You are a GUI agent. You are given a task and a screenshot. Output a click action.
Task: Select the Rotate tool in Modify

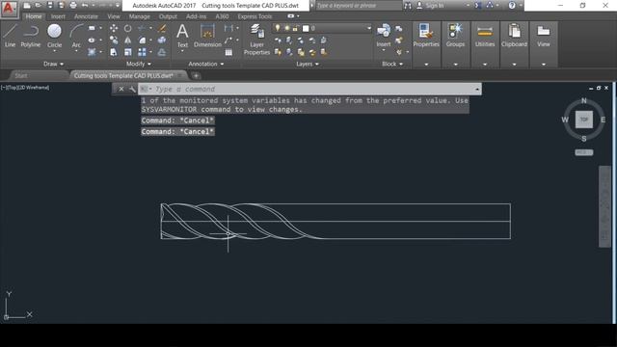pos(128,28)
